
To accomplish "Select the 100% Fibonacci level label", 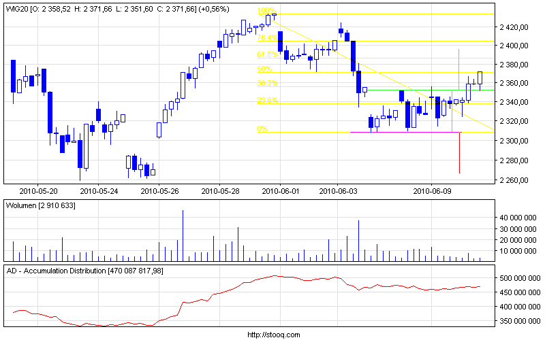I will click(266, 10).
